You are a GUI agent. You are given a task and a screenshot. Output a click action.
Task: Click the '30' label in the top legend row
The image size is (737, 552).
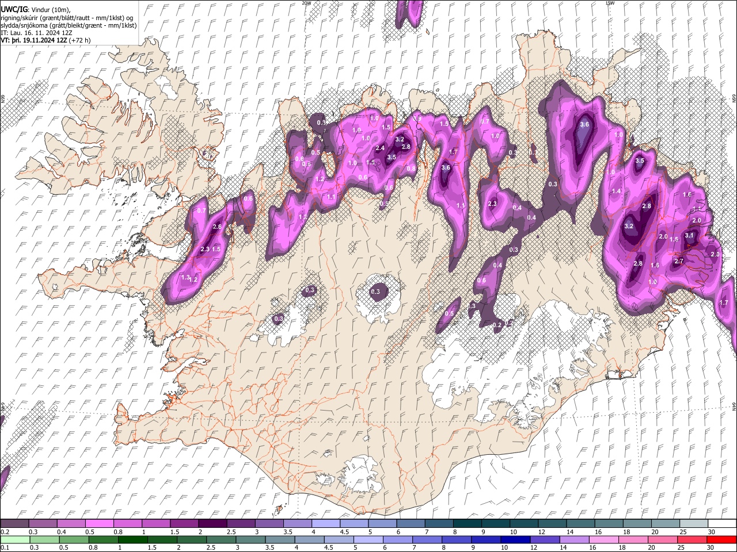[x=711, y=532]
